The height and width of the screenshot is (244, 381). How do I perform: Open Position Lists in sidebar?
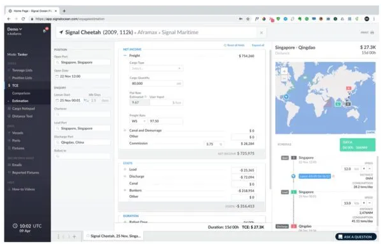22,78
